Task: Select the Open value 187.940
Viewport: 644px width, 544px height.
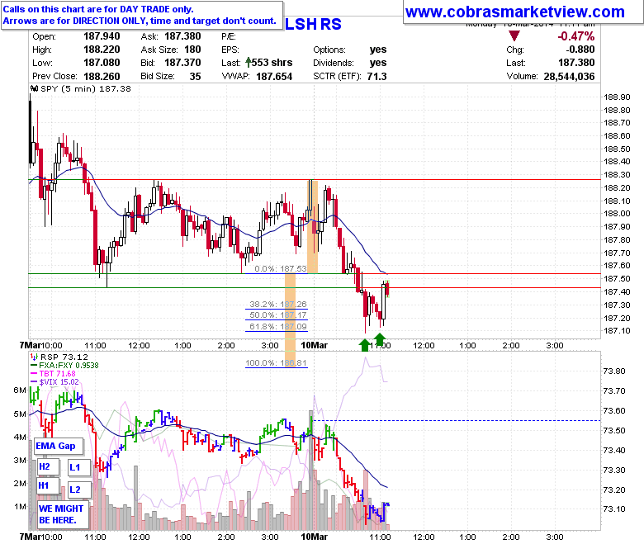Action: pos(102,36)
